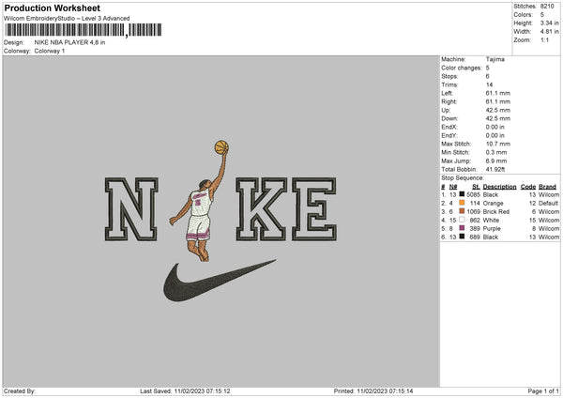This screenshot has height=398, width=563.
Task: Select the White thread color swatch
Action: (x=462, y=220)
